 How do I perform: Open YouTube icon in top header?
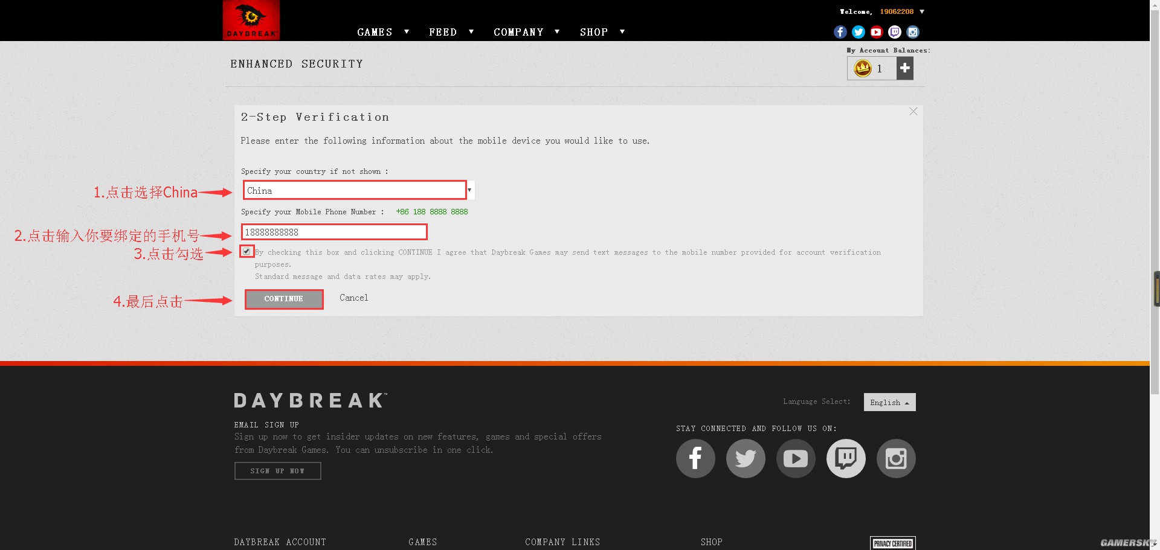[x=876, y=32]
